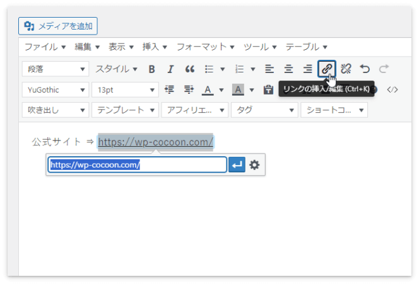Insert a numbered list
This screenshot has height=284, width=419.
coord(239,69)
